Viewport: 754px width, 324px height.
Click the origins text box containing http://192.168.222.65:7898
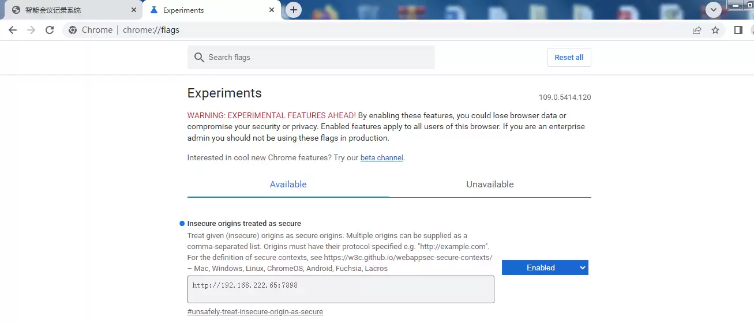[x=341, y=289]
